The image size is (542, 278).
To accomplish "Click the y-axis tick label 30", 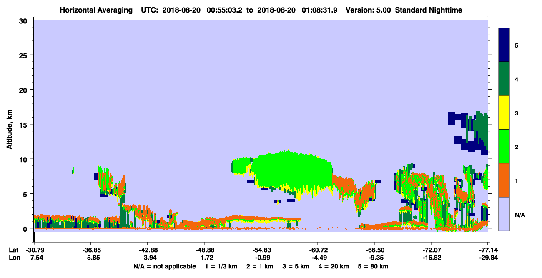I will pyautogui.click(x=24, y=20).
